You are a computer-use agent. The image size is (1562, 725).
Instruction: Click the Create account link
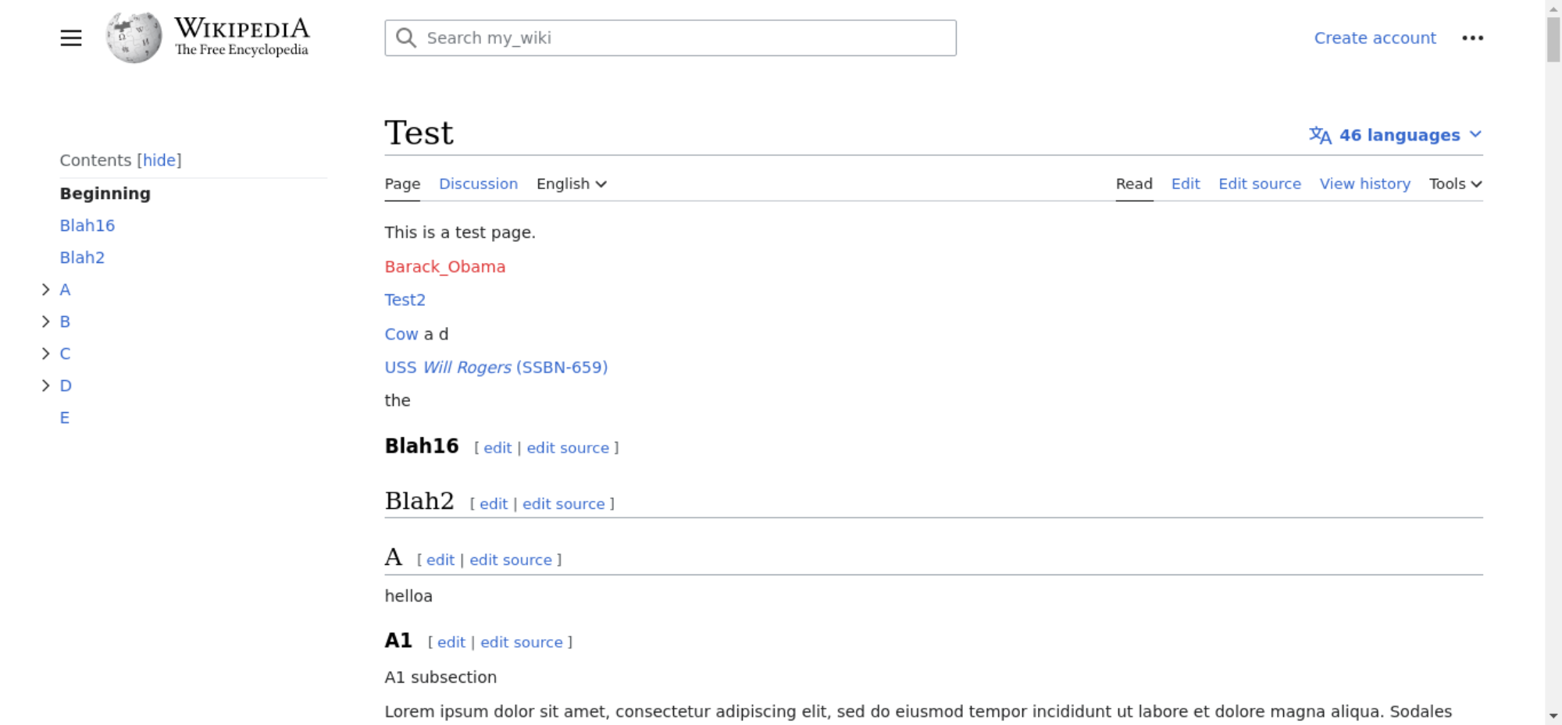pyautogui.click(x=1375, y=38)
